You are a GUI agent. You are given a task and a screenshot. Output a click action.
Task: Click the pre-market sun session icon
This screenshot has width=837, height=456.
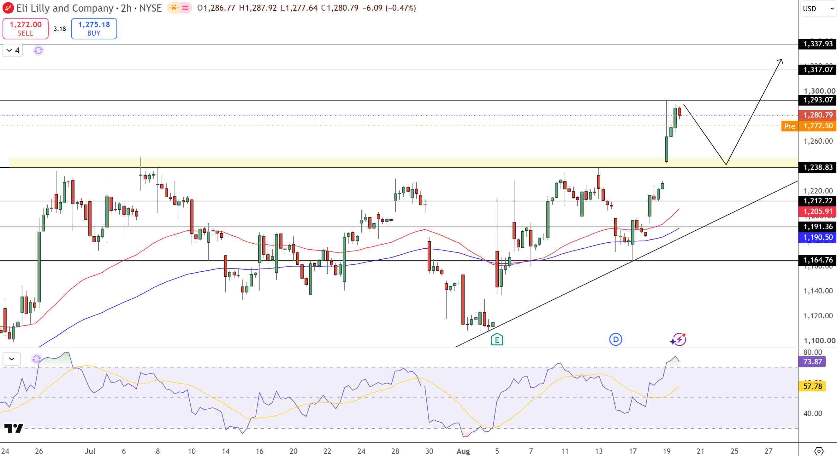174,8
